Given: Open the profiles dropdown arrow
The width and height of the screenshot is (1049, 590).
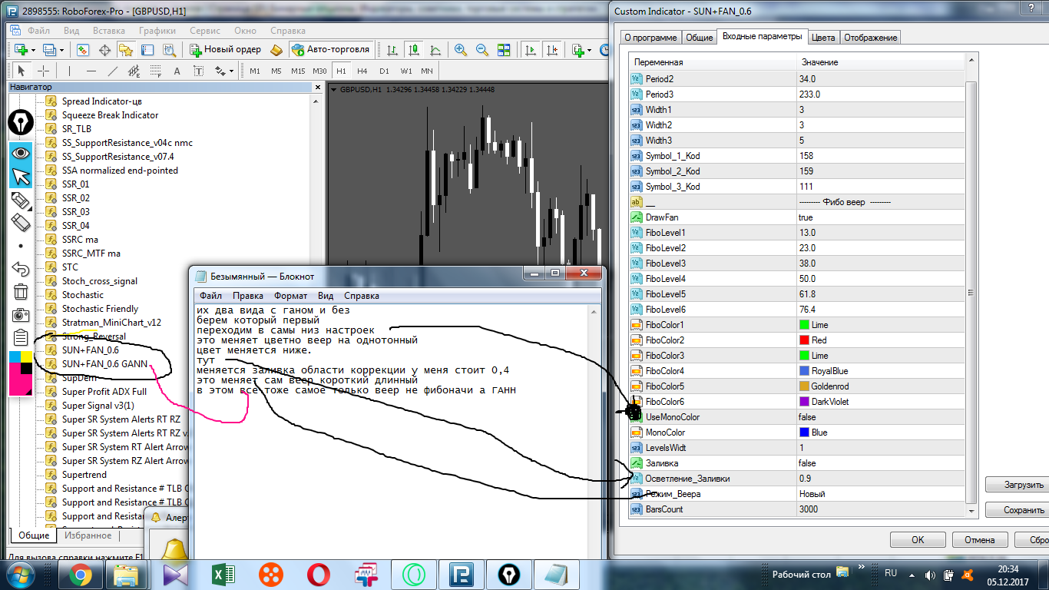Looking at the screenshot, I should (62, 50).
